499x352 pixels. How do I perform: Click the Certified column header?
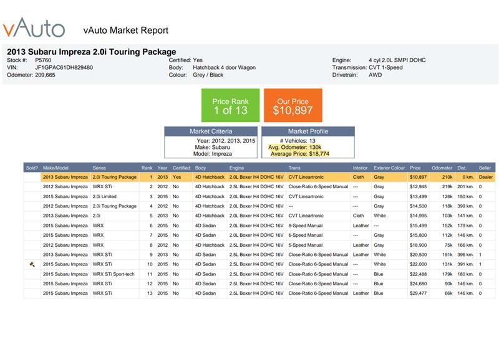click(182, 168)
